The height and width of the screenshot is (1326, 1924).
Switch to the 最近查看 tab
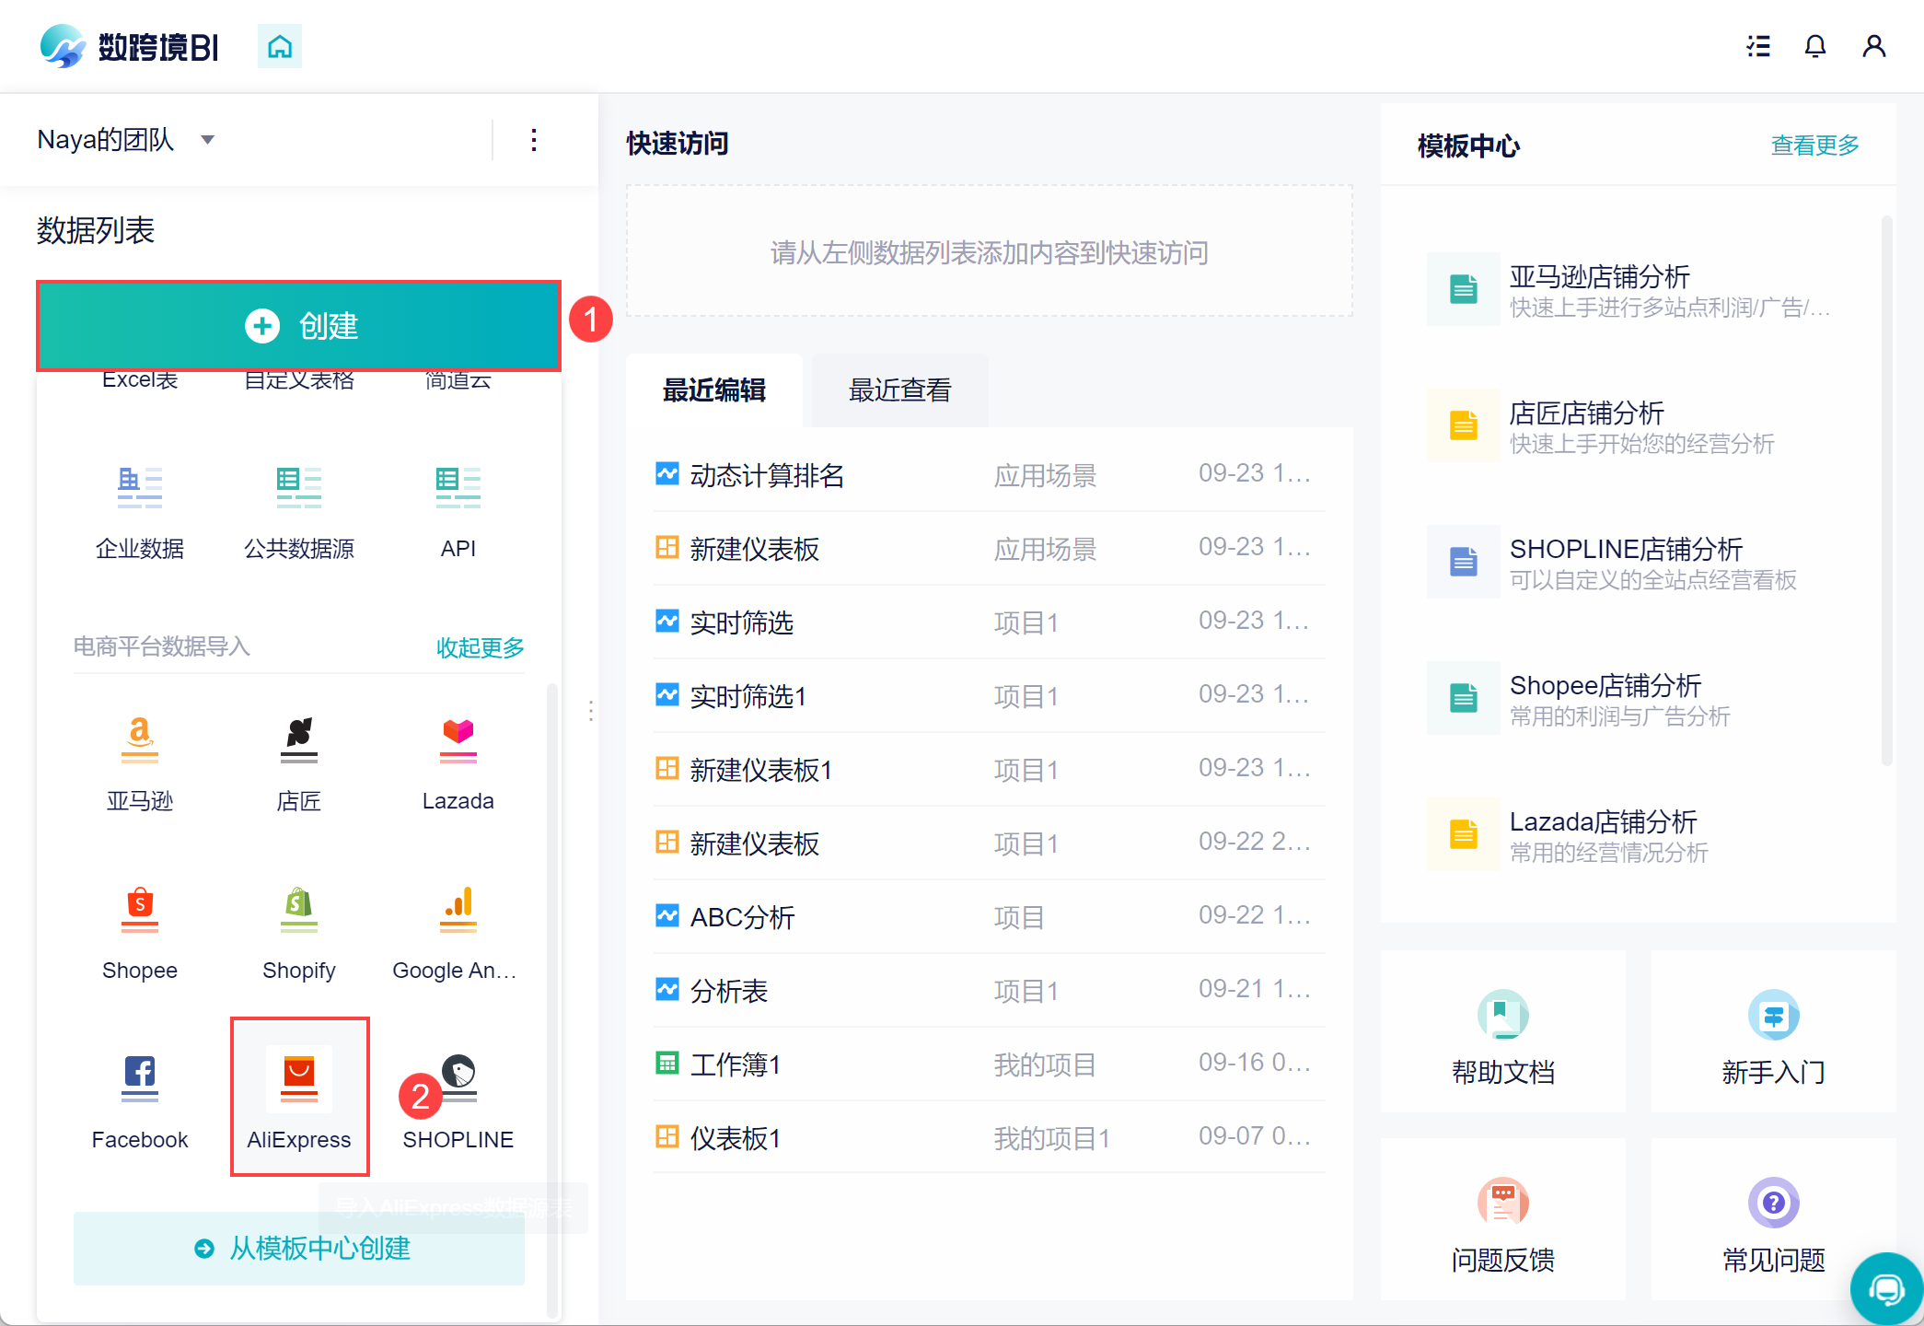pos(900,390)
